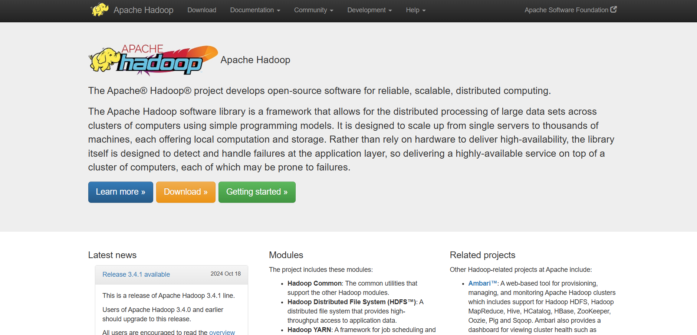Click the blue Learn more button
Image resolution: width=697 pixels, height=335 pixels.
pyautogui.click(x=121, y=192)
